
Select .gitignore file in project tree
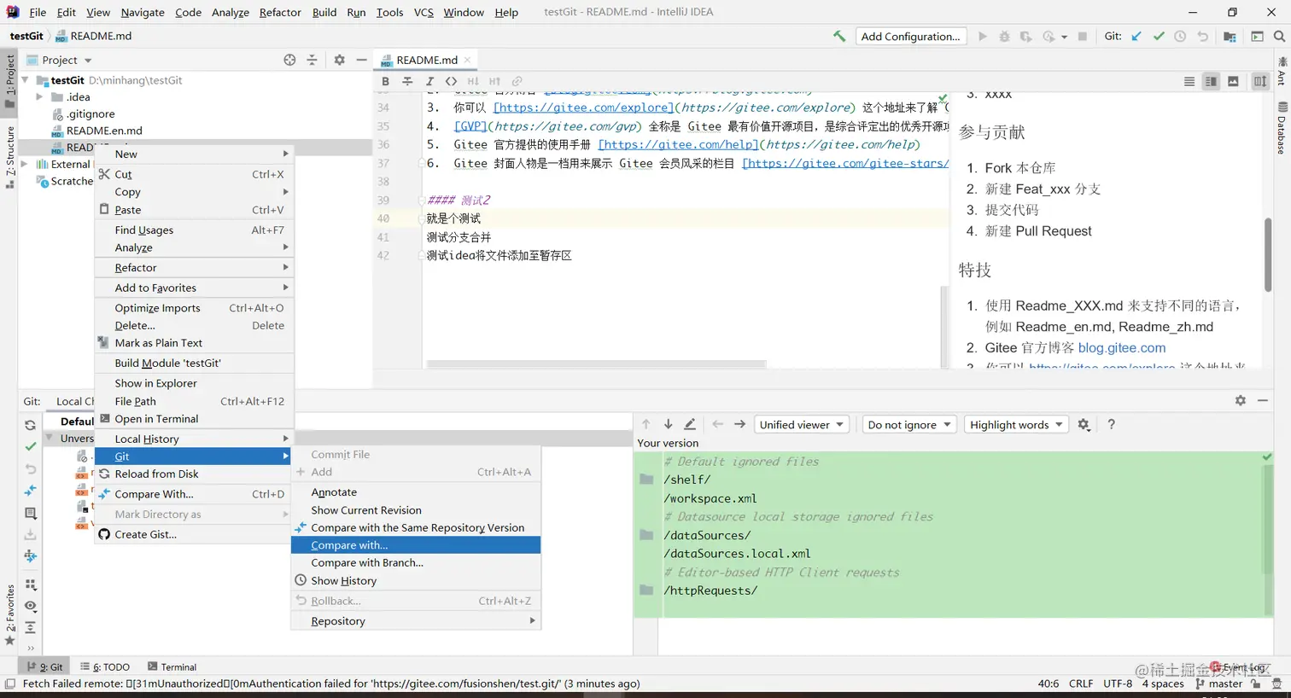[x=91, y=113]
